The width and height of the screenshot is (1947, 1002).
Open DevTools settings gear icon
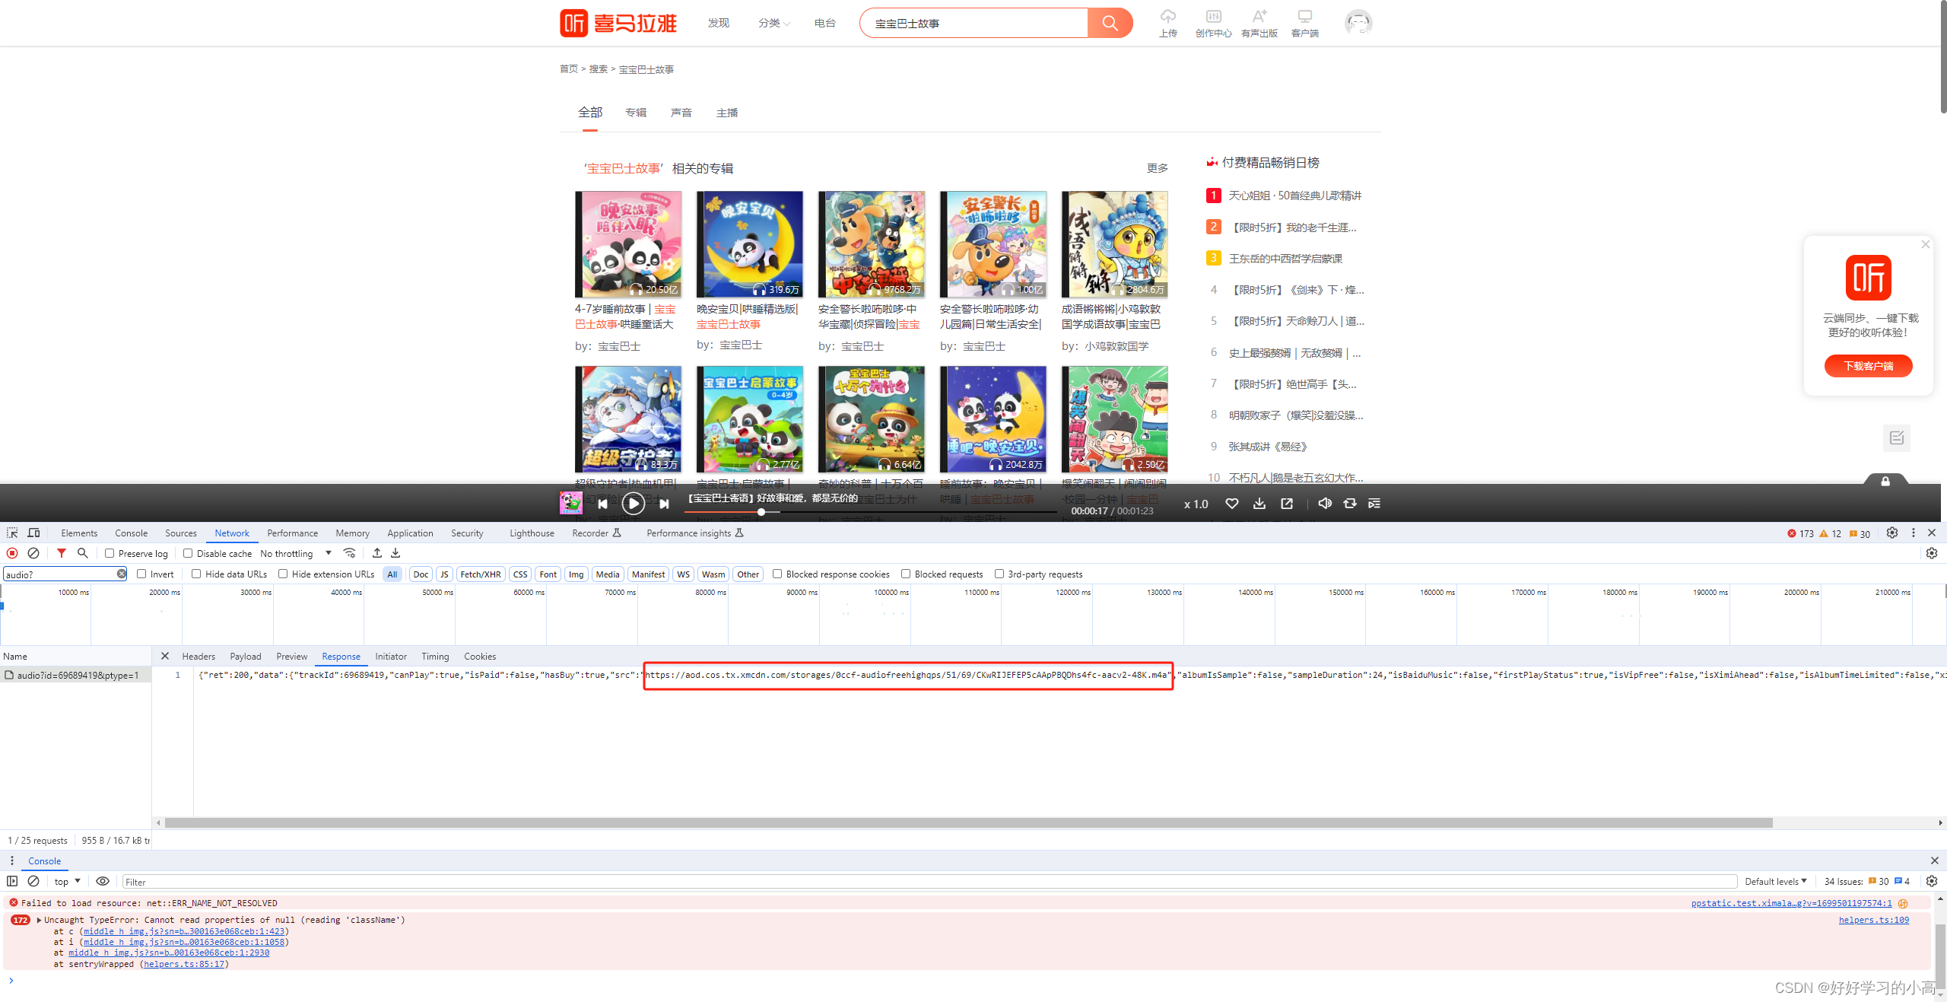[1891, 533]
